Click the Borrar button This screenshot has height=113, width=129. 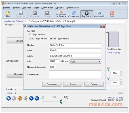(73, 84)
